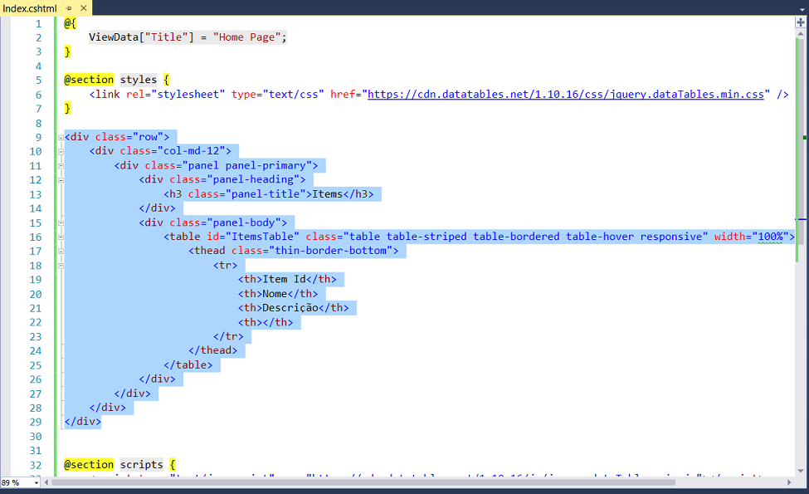Click the closing </table> tag
Viewport: 809px width, 494px height.
coord(188,365)
